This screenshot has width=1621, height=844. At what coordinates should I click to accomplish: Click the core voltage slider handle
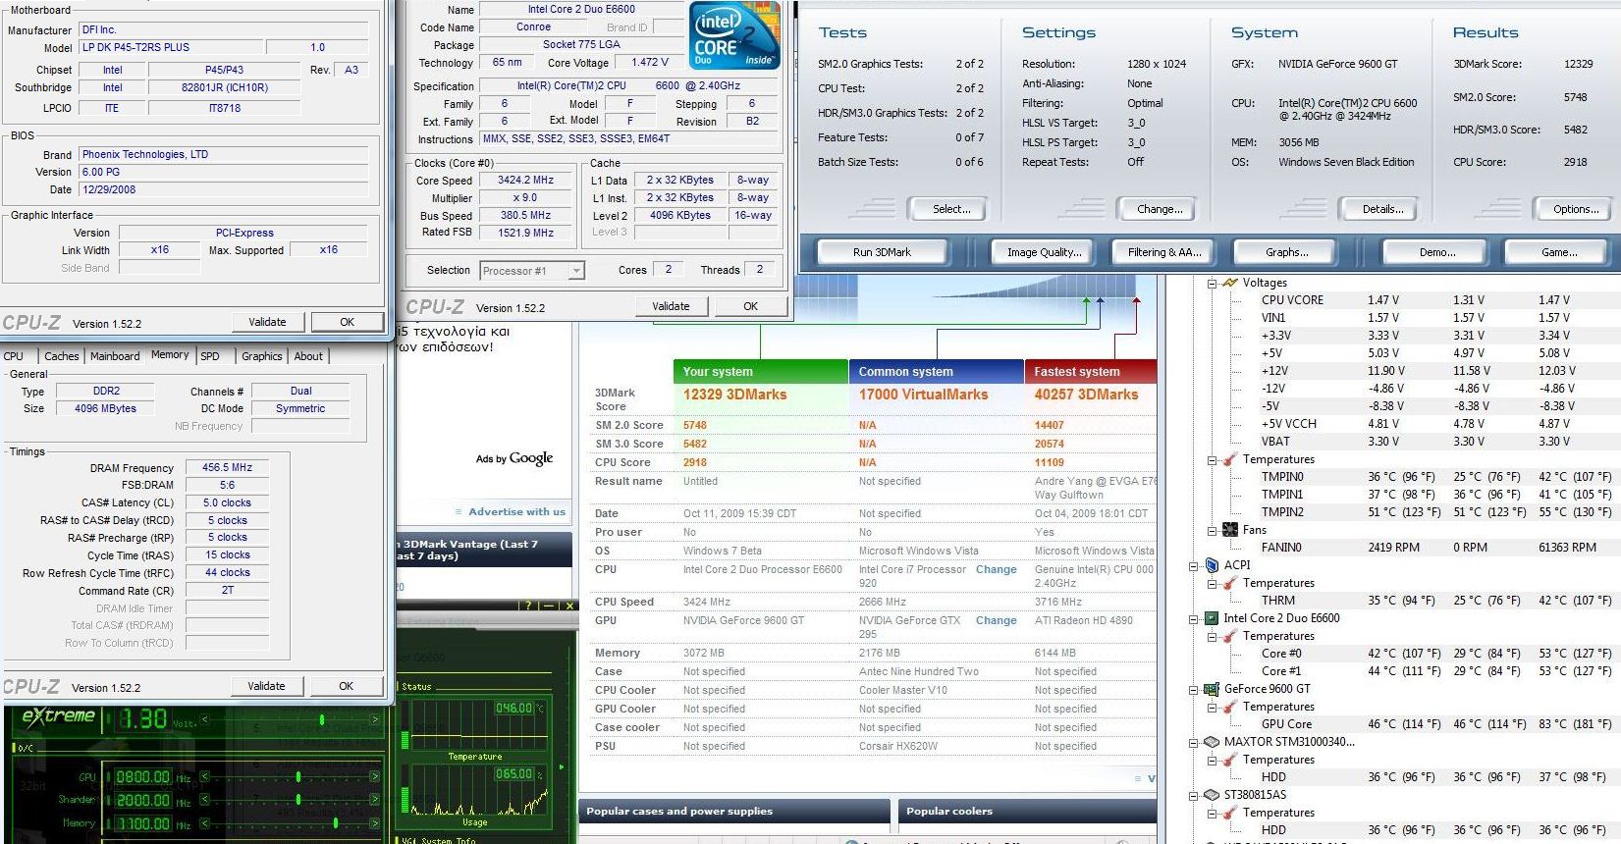pos(322,720)
